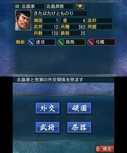This screenshot has width=127, height=153.
Task: Click the Kitabatake clan crest icon
Action: pyautogui.click(x=17, y=6)
